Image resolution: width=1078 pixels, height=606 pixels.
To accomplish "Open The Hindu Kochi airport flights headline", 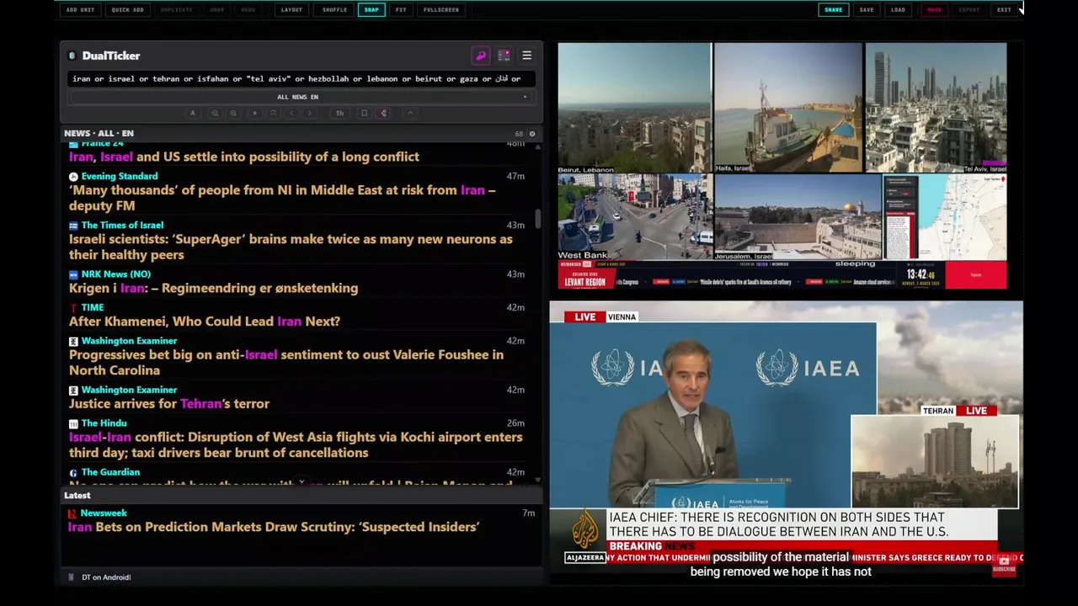I will click(x=296, y=444).
